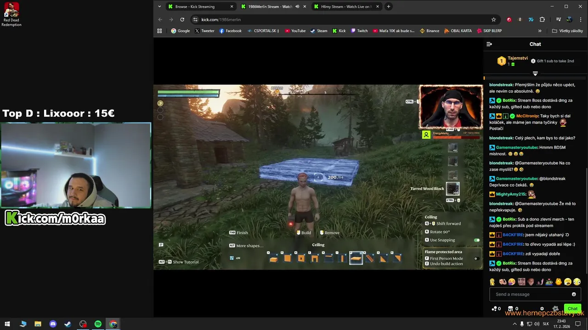Open File Explorer from the taskbar
Screen dimensions: 588x330
[38, 324]
